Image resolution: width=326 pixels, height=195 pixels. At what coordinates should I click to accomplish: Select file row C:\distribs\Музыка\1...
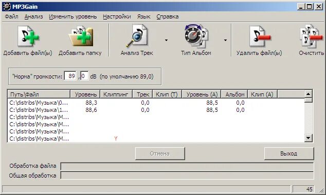156,110
